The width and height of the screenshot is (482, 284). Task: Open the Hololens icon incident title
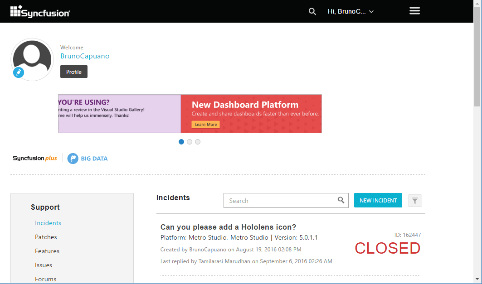pos(228,227)
